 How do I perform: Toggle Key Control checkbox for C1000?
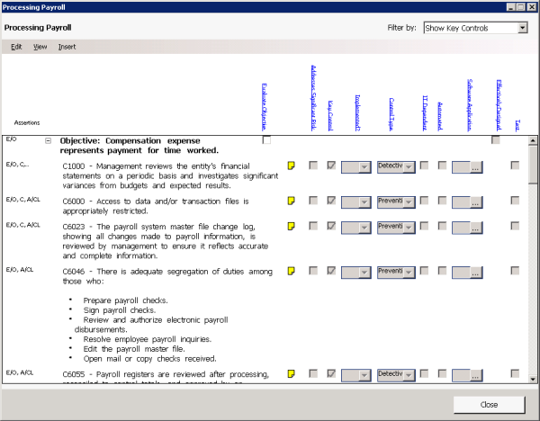331,166
